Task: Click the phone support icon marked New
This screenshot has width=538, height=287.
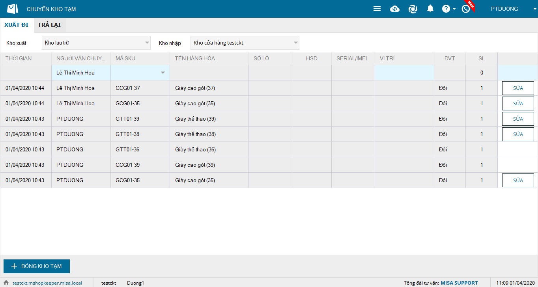Action: coord(466,9)
